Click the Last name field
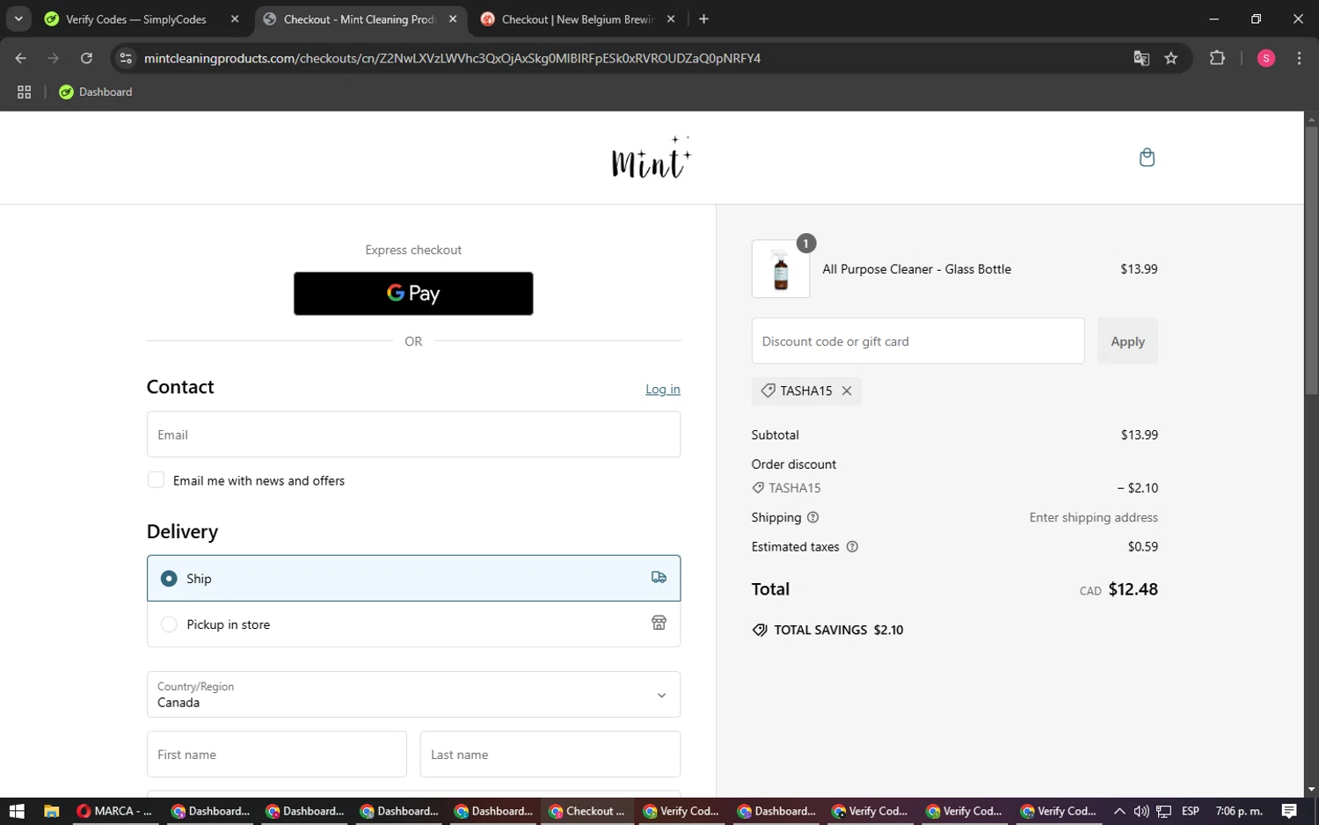This screenshot has width=1319, height=825. (550, 755)
